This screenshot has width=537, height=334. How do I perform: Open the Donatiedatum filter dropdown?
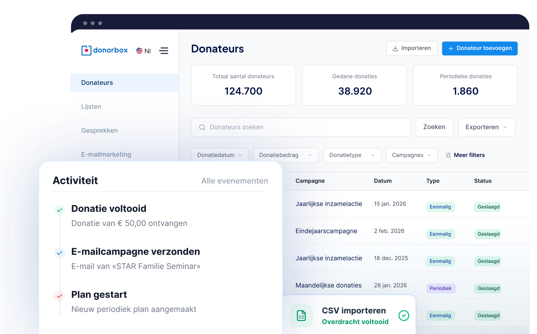(220, 155)
